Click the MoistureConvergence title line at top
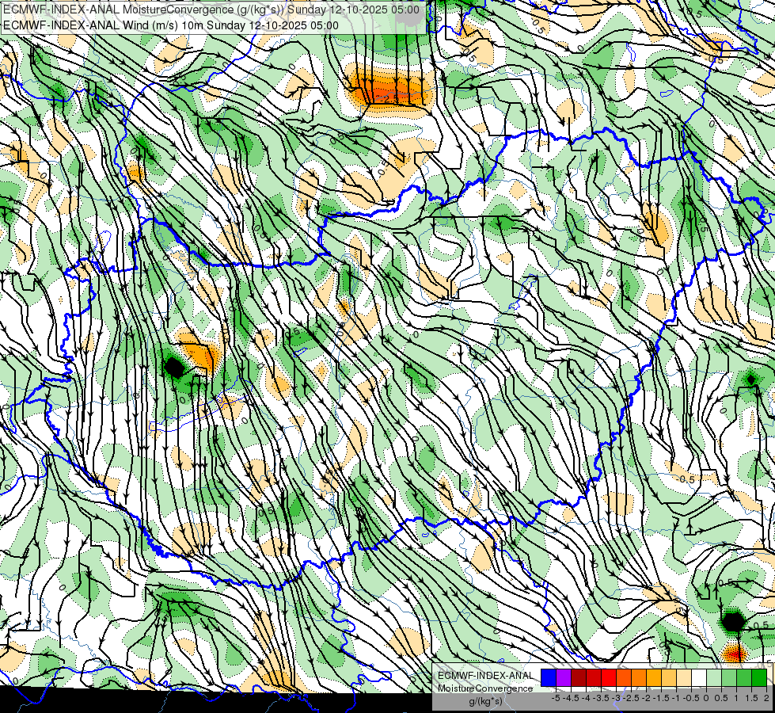This screenshot has height=713, width=775. pyautogui.click(x=211, y=10)
